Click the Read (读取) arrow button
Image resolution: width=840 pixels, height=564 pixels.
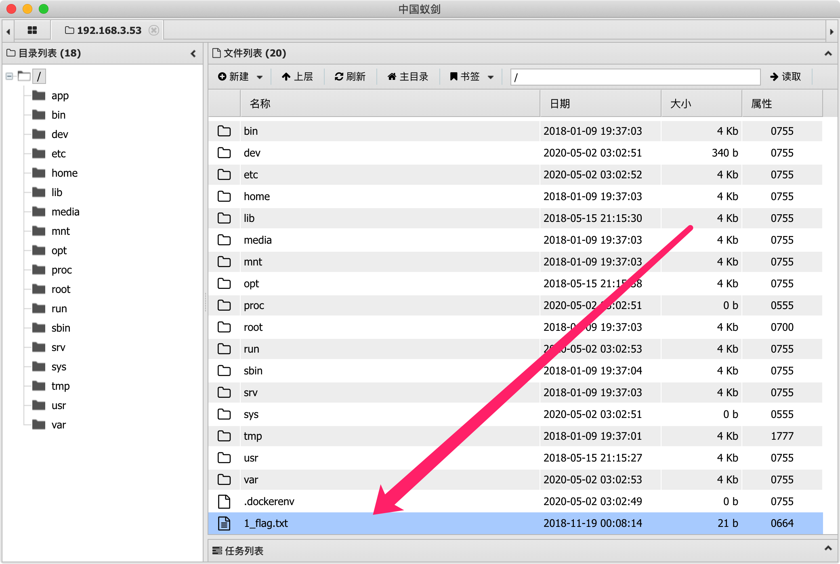click(785, 77)
